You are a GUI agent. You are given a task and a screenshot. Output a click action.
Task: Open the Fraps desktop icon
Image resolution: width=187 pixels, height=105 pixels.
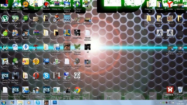(88, 6)
